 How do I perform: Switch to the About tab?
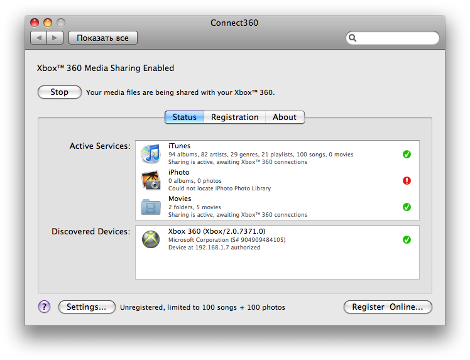(x=285, y=117)
